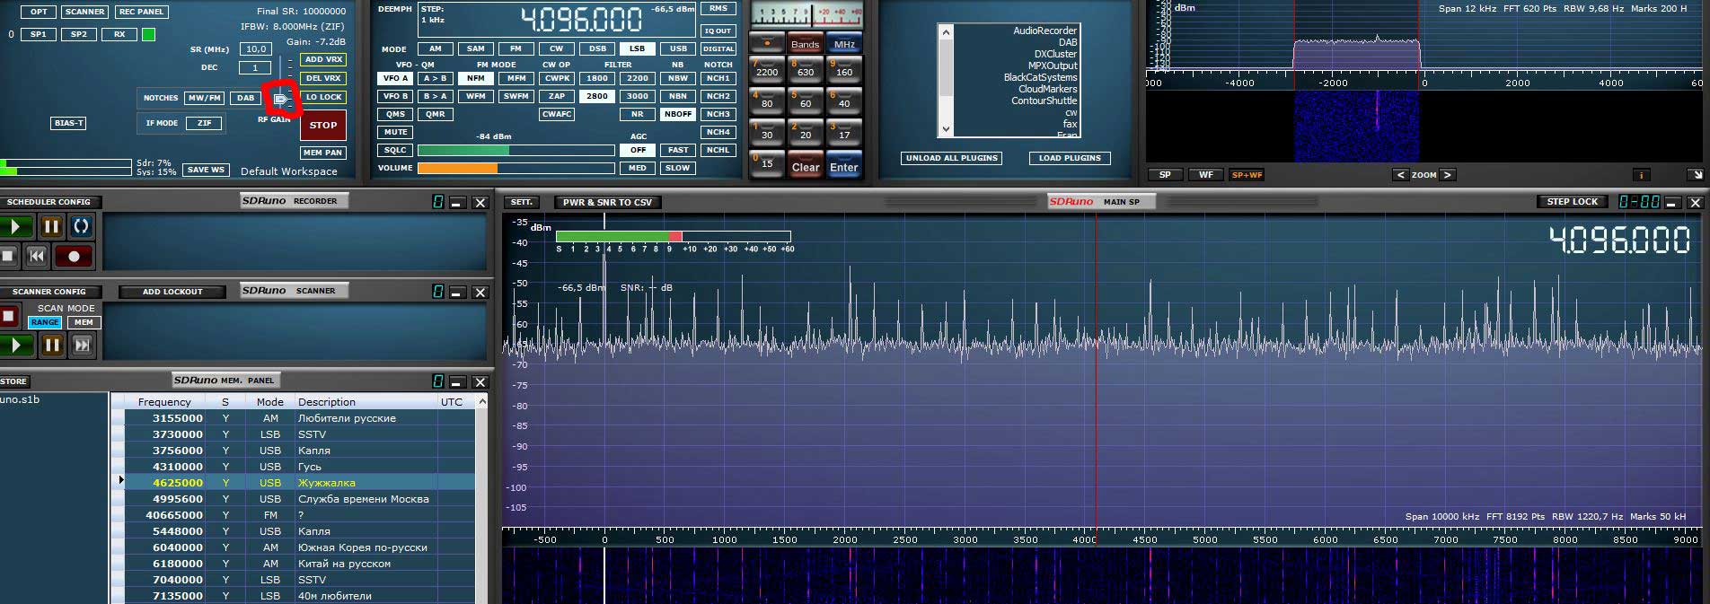Viewport: 1710px width, 604px height.
Task: Click the green RX status indicator
Action: point(148,34)
